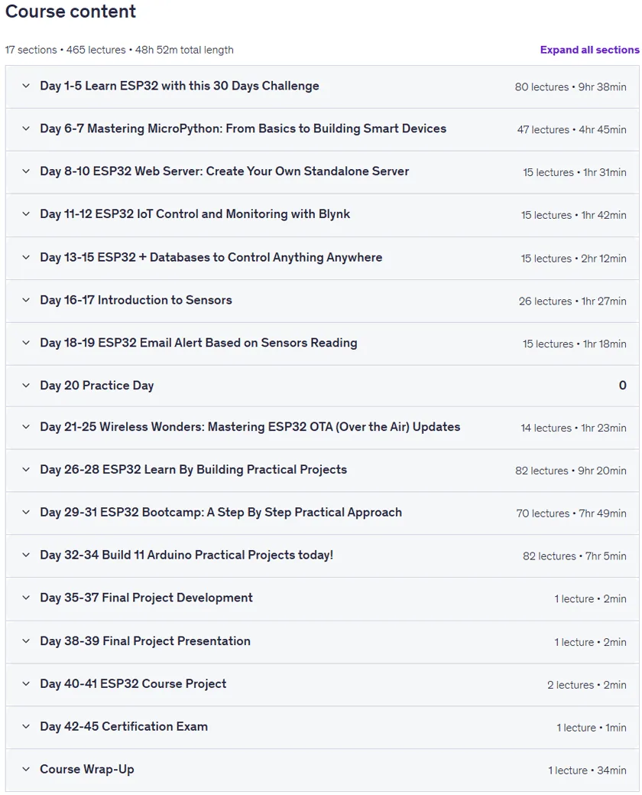This screenshot has height=795, width=642.
Task: Expand Day 42-45 Certification Exam chevron
Action: pos(26,727)
